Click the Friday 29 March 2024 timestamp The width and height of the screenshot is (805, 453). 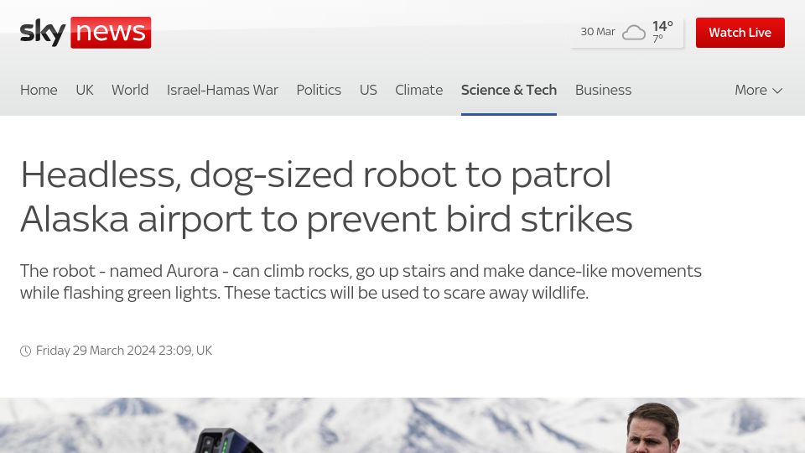[x=124, y=351]
